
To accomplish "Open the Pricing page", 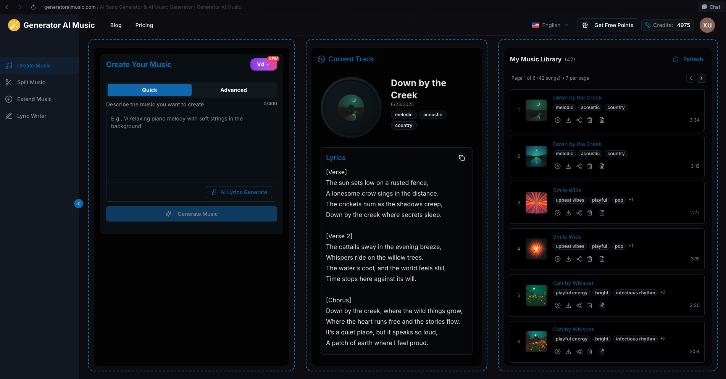I will tap(144, 25).
